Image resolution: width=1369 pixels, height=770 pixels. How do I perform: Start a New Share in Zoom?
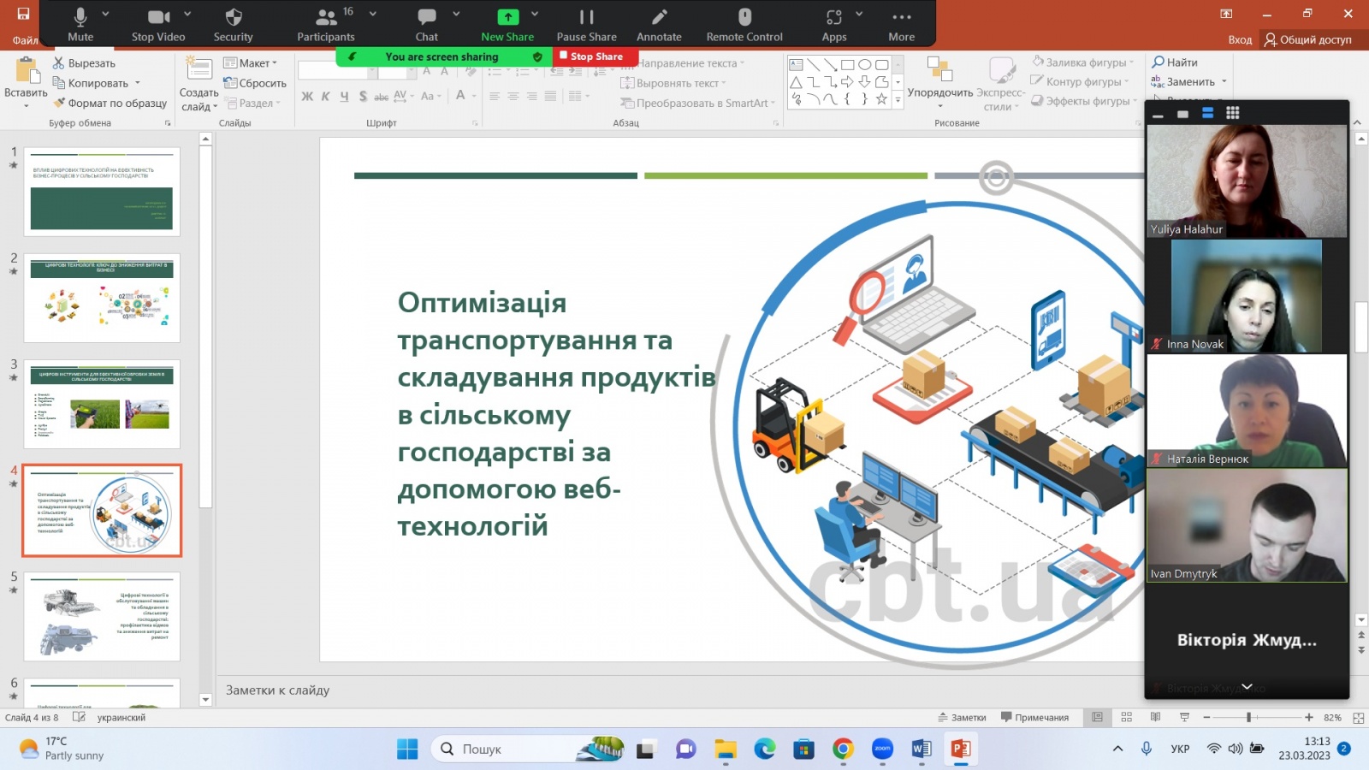pyautogui.click(x=507, y=24)
